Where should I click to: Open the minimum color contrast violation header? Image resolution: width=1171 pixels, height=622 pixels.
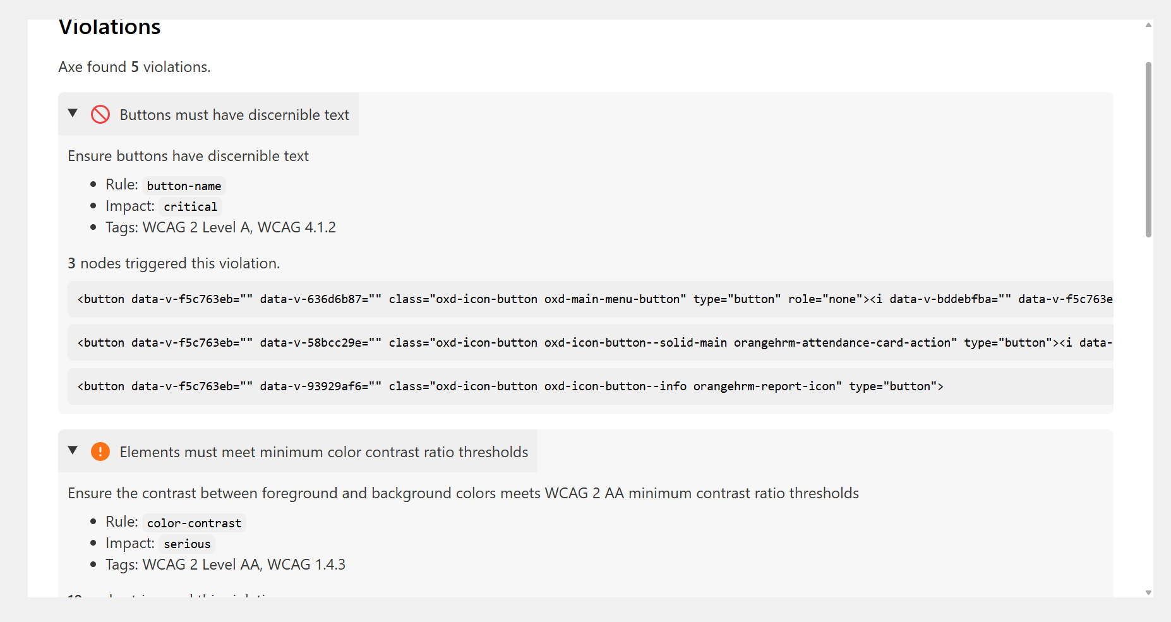coord(325,452)
